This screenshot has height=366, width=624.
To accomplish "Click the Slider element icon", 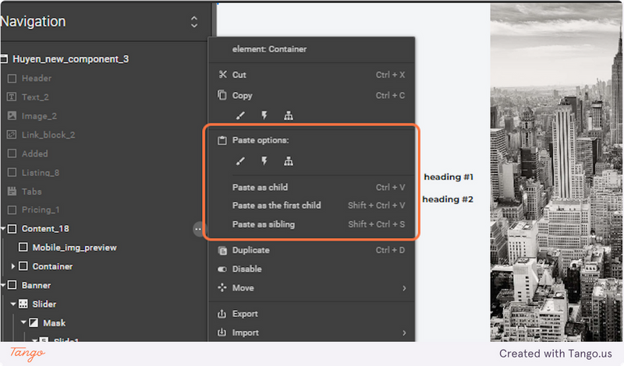I will pyautogui.click(x=23, y=304).
